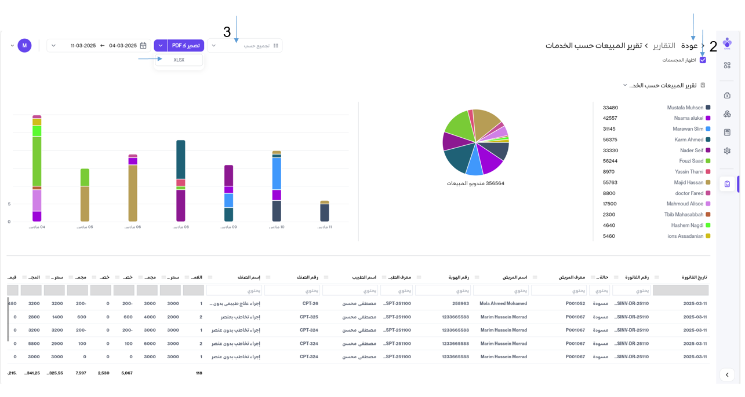
Task: Select XLSX export option
Action: [x=179, y=60]
